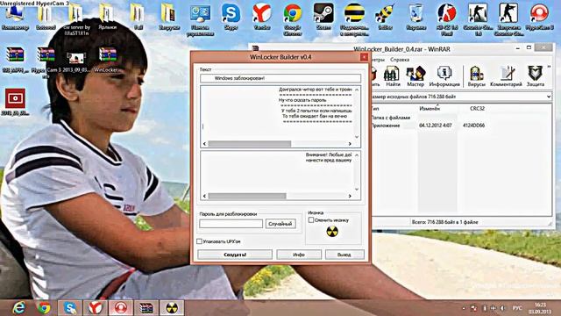Click the Windows заблокирован! title field
The height and width of the screenshot is (316, 561).
coord(280,78)
